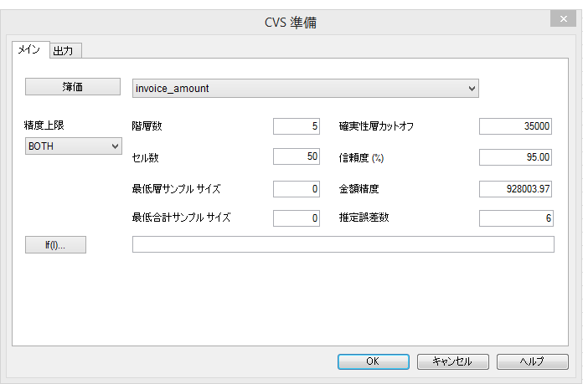Image resolution: width=583 pixels, height=384 pixels.
Task: Edit the 確実性層カットオフ field
Action: coord(515,126)
